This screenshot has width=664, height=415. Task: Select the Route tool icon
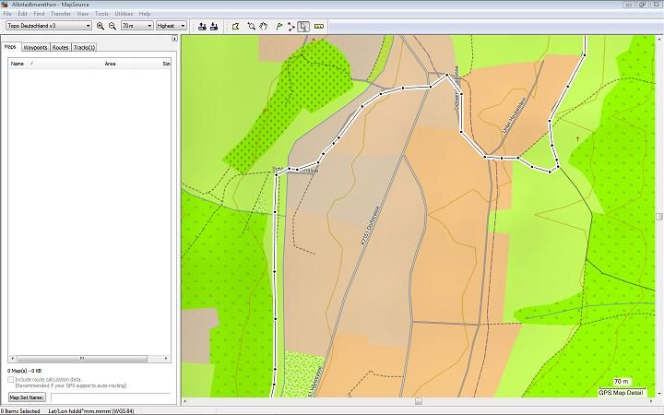pyautogui.click(x=291, y=26)
